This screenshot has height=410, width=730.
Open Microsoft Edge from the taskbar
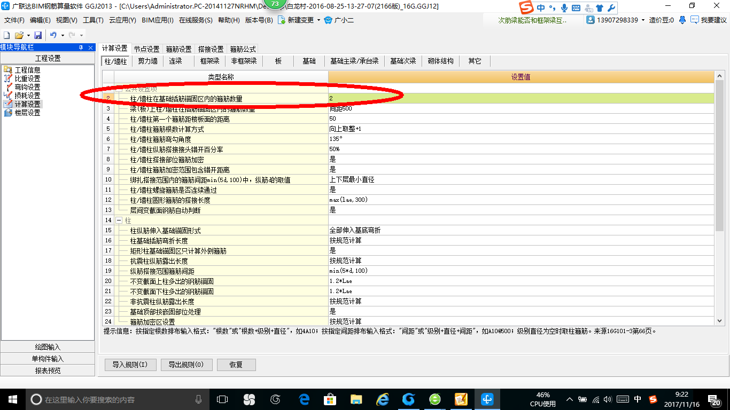[305, 399]
